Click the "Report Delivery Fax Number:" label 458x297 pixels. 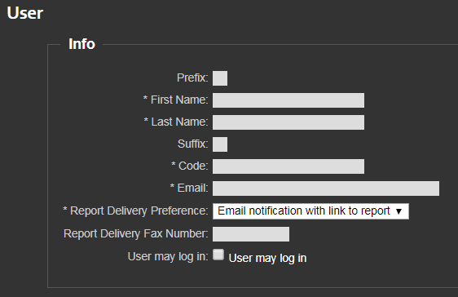pos(136,233)
